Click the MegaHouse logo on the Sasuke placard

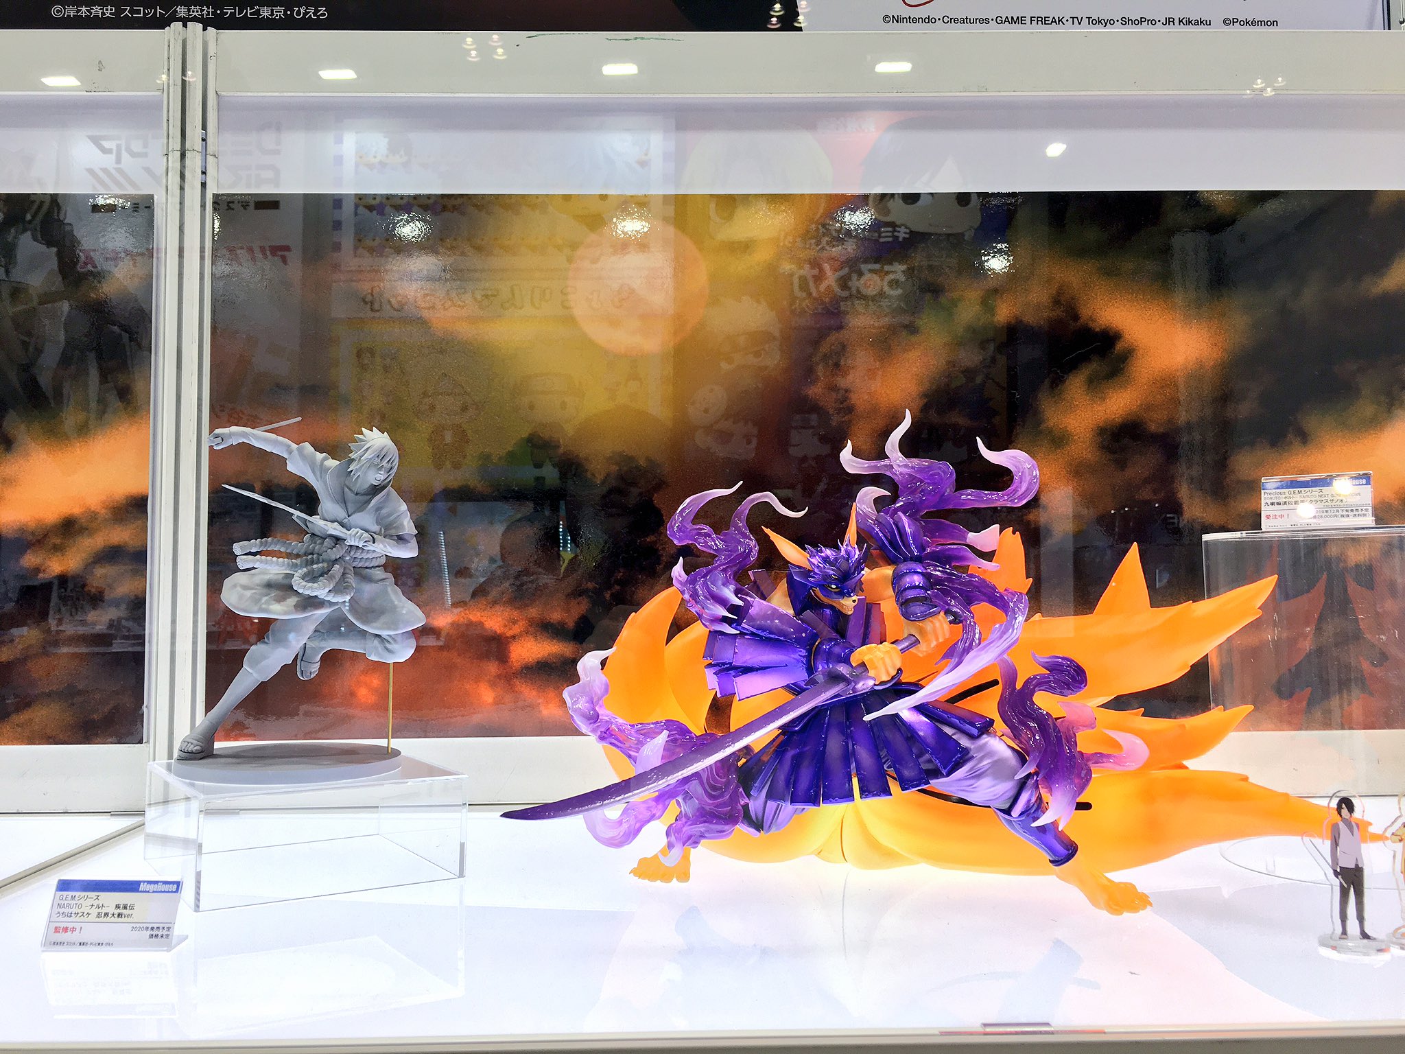[x=158, y=887]
